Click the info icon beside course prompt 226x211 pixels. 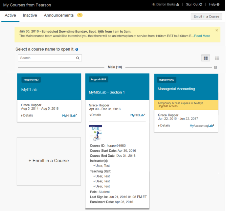[77, 49]
